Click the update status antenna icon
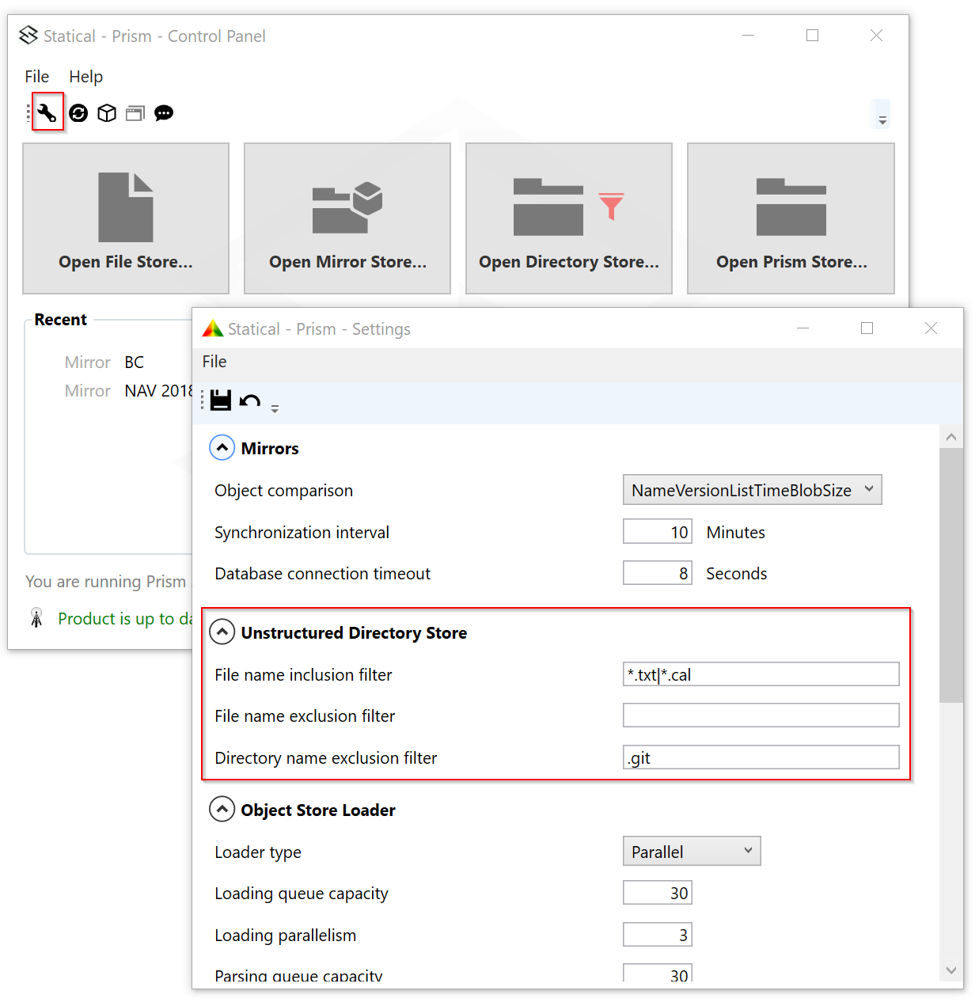The height and width of the screenshot is (1002, 979). [x=36, y=617]
